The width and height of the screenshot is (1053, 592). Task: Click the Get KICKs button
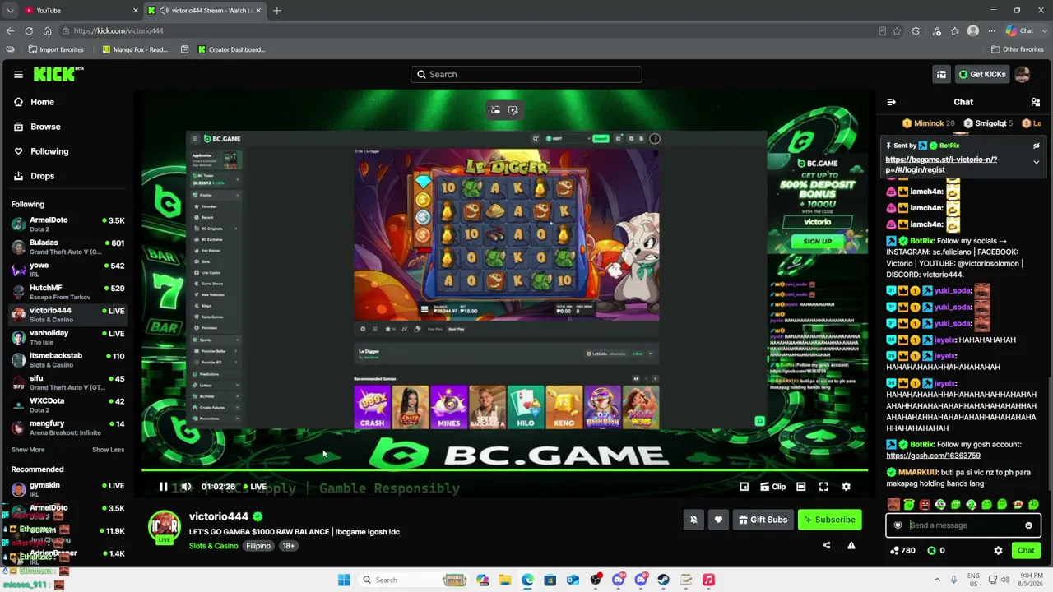[x=982, y=74]
